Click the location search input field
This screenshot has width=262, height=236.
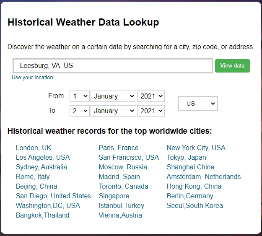coord(112,66)
